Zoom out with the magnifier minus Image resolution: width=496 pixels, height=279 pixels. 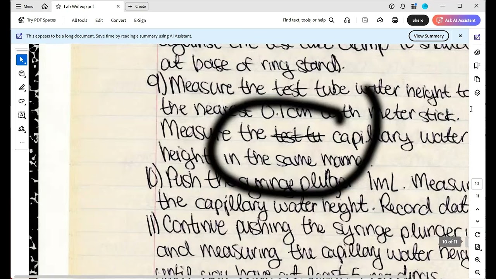pos(477,273)
